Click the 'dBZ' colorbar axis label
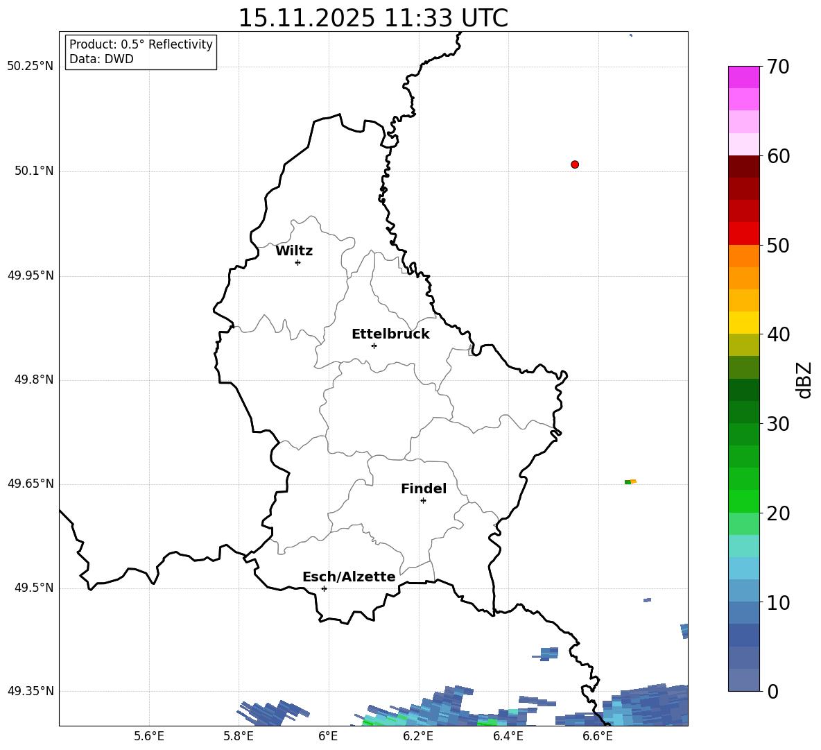The width and height of the screenshot is (821, 750). [804, 380]
